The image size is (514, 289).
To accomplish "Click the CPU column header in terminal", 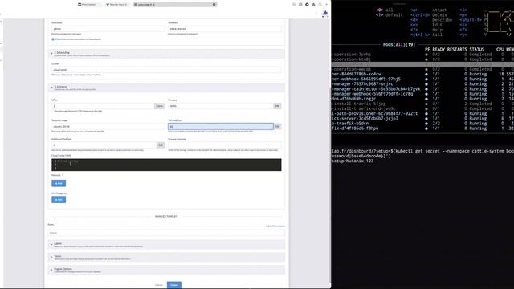I will [500, 49].
